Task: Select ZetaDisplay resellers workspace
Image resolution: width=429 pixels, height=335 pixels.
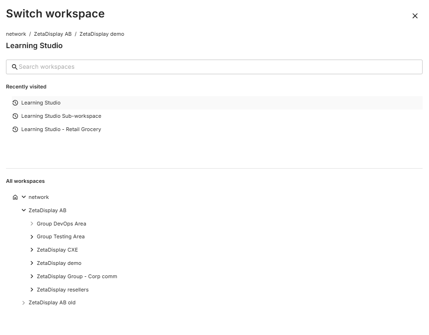Action: click(63, 290)
